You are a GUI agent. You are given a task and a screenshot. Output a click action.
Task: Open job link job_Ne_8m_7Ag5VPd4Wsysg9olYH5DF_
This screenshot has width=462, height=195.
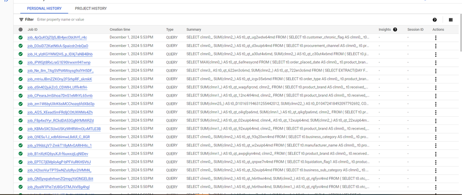pyautogui.click(x=61, y=71)
